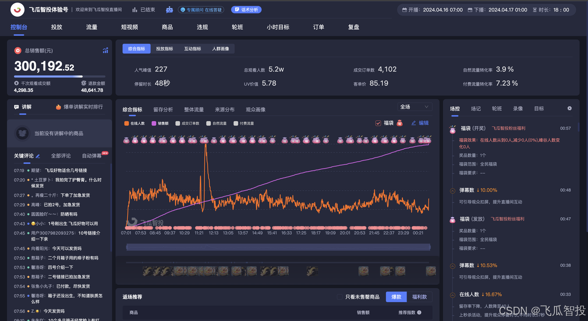Click the calendar icon beside 开播
Viewport: 588px width, 321px height.
(404, 10)
